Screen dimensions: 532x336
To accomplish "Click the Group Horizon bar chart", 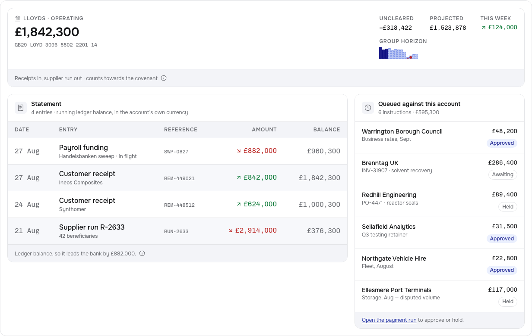I will point(399,53).
